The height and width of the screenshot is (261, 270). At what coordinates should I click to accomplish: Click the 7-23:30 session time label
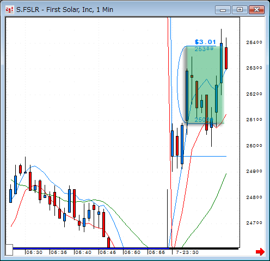(187, 252)
